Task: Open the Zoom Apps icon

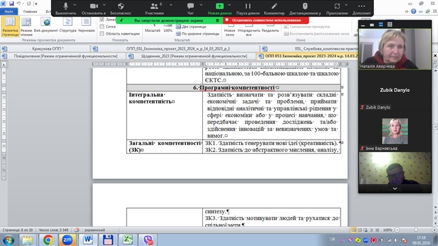Action: (x=337, y=8)
